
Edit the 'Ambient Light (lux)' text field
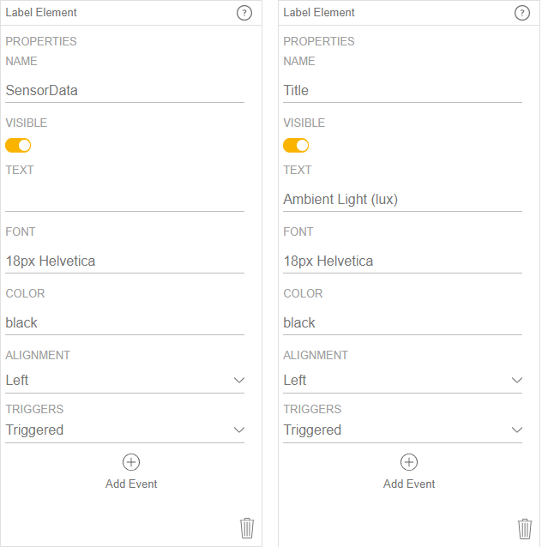pos(402,199)
